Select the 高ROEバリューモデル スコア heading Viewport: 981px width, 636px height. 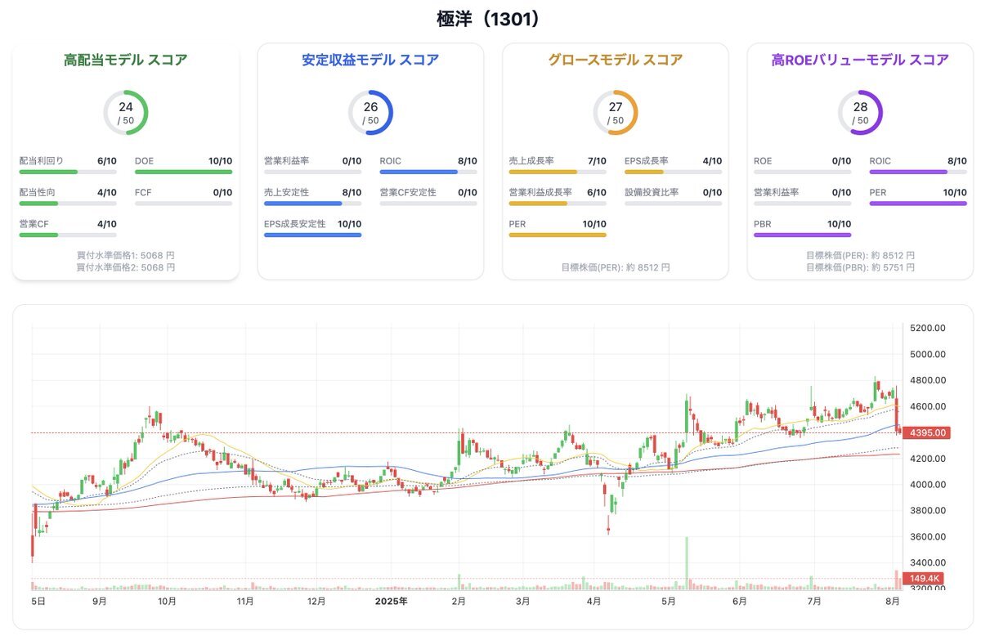tap(860, 60)
